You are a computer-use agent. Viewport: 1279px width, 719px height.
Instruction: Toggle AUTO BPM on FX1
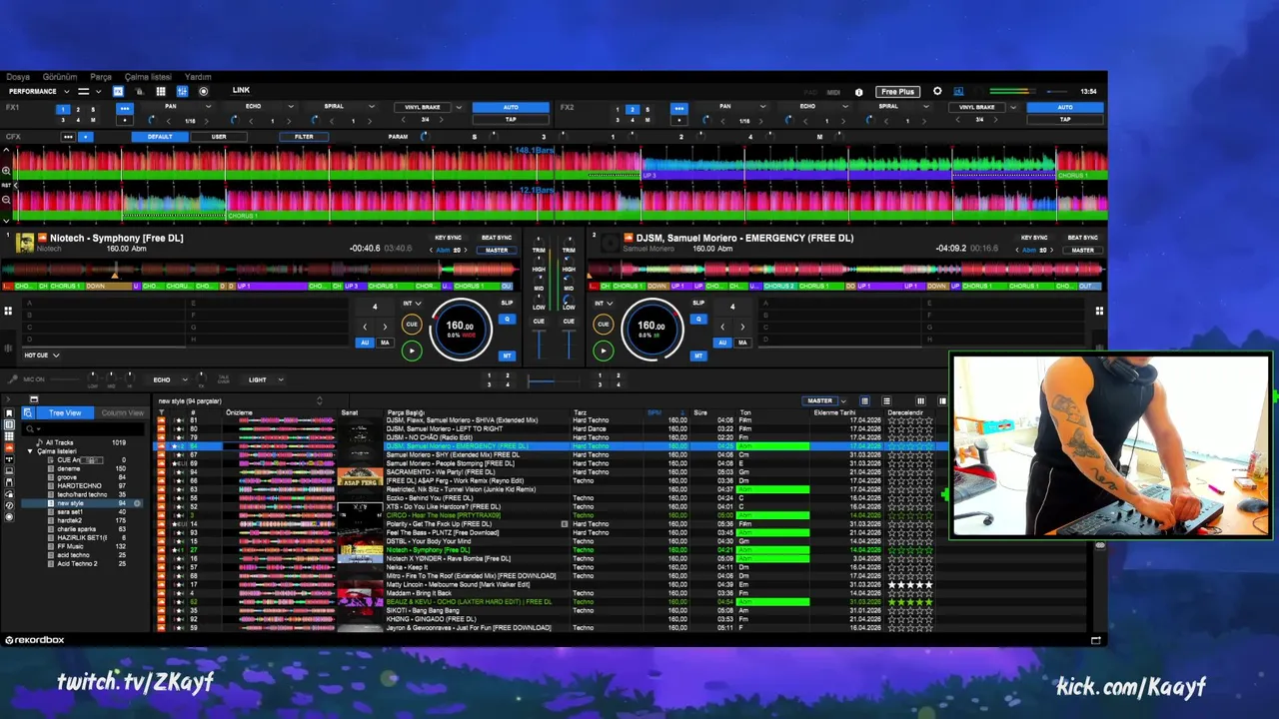point(511,107)
